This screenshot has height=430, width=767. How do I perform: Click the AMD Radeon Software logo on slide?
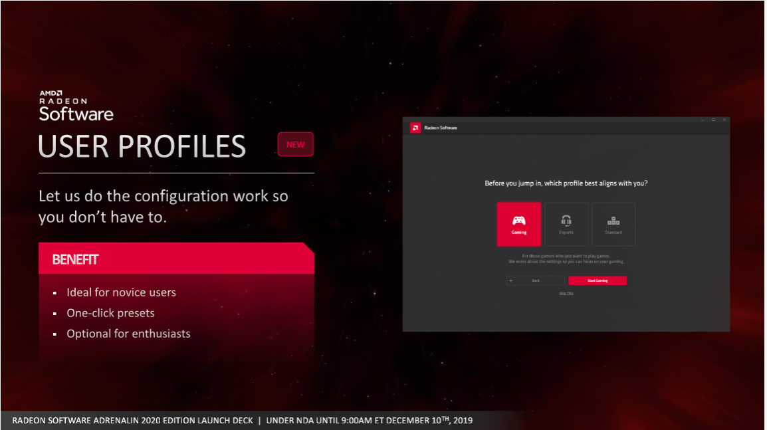click(76, 106)
